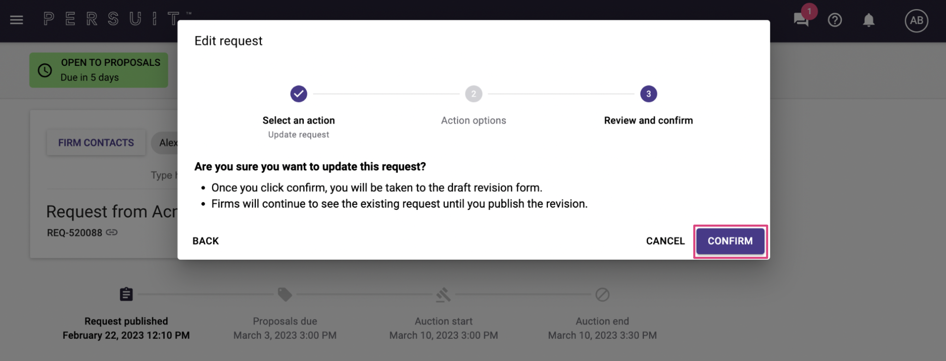Viewport: 946px width, 361px height.
Task: Copy the REQ-520088 link icon
Action: tap(112, 233)
